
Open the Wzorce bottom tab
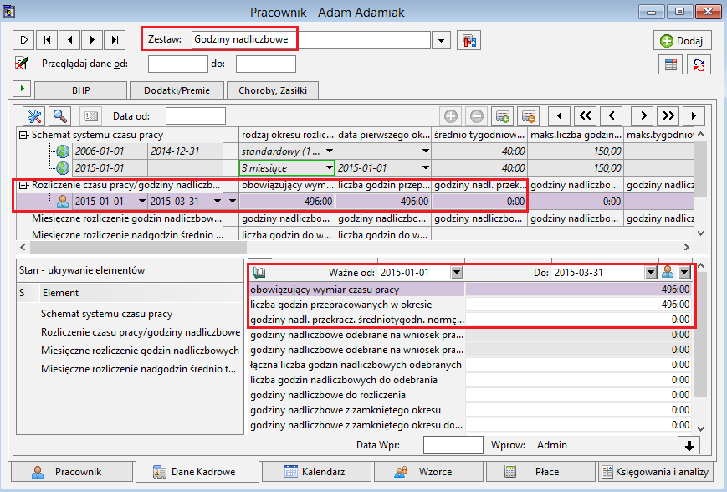pyautogui.click(x=429, y=472)
